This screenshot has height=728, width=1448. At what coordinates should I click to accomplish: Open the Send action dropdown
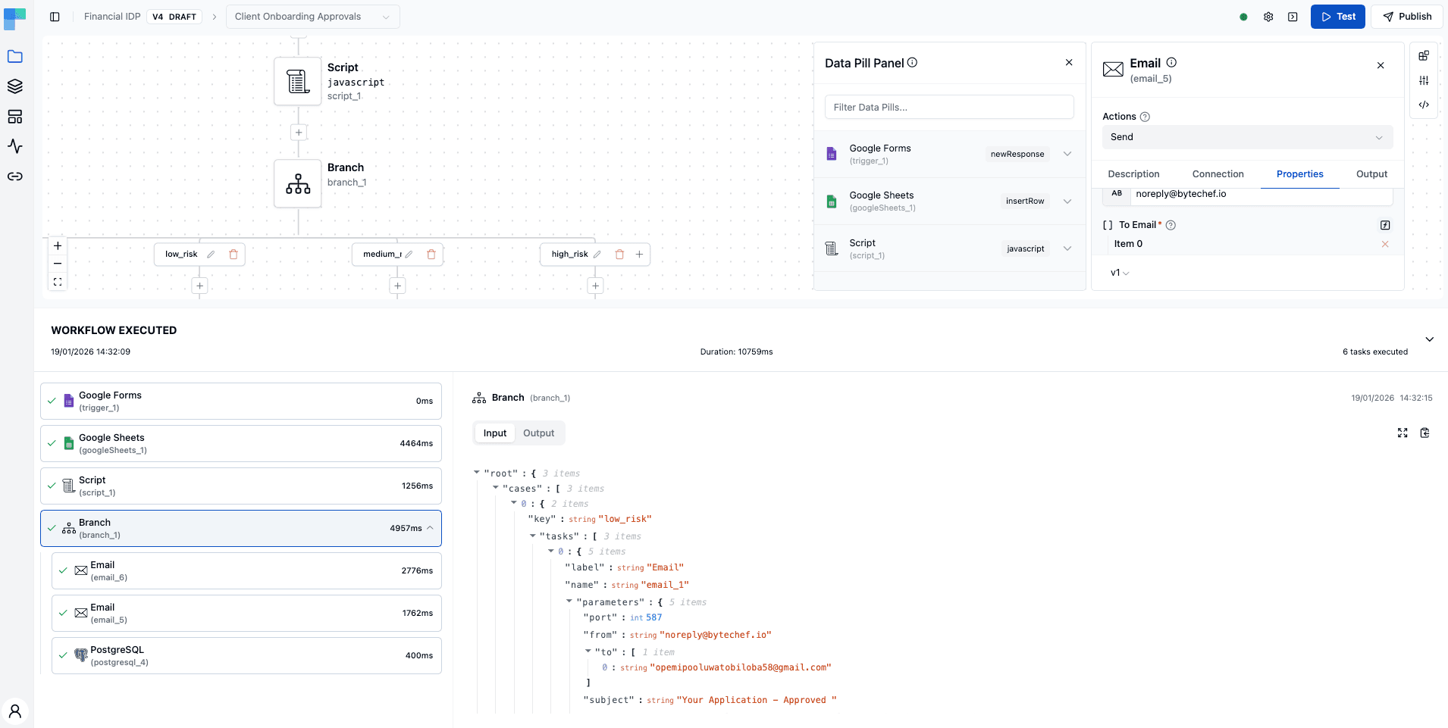[x=1246, y=137]
